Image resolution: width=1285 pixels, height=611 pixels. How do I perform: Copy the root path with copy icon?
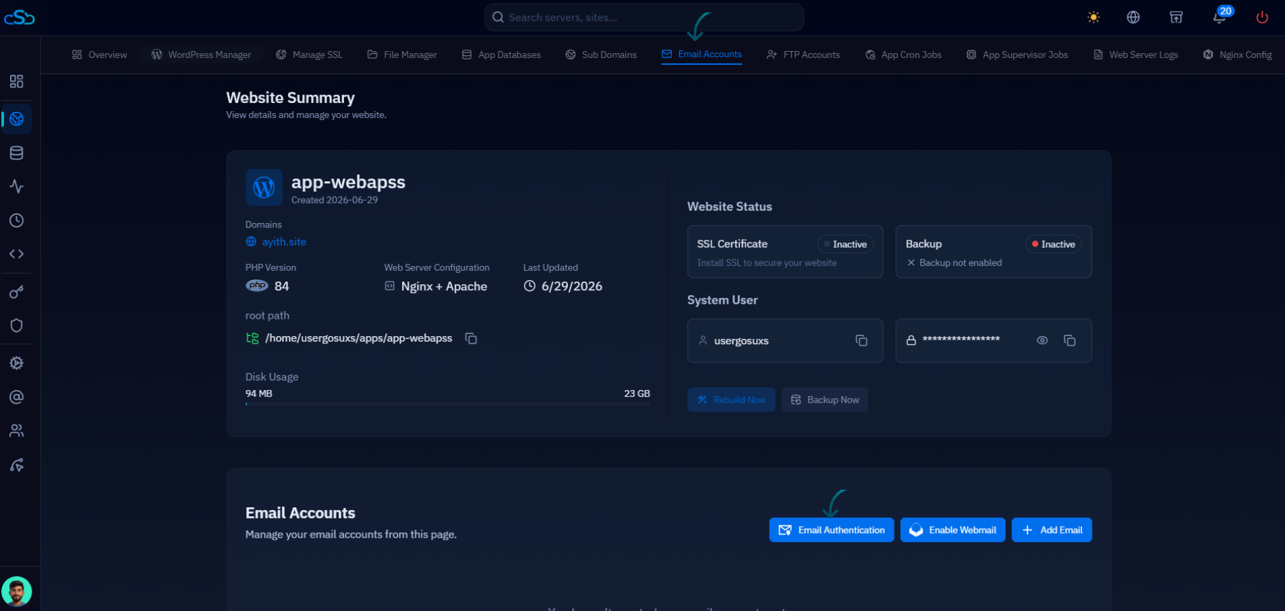471,338
